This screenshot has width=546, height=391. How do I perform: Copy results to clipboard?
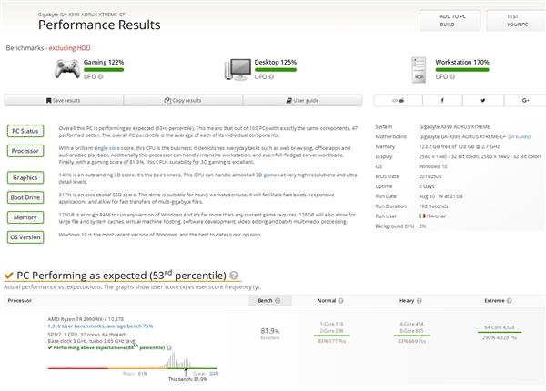pyautogui.click(x=182, y=100)
